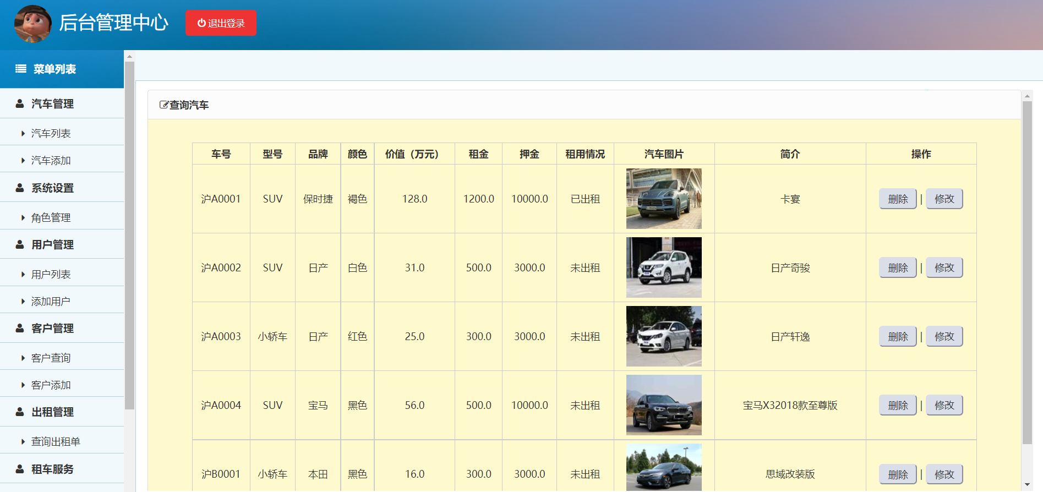Click the main panel scrollbar down arrow
This screenshot has height=492, width=1043.
click(x=1027, y=485)
